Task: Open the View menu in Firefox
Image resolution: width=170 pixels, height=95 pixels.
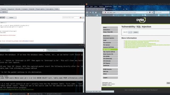Action: click(x=96, y=7)
